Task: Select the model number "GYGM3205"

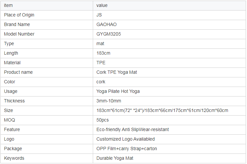Action: point(108,34)
